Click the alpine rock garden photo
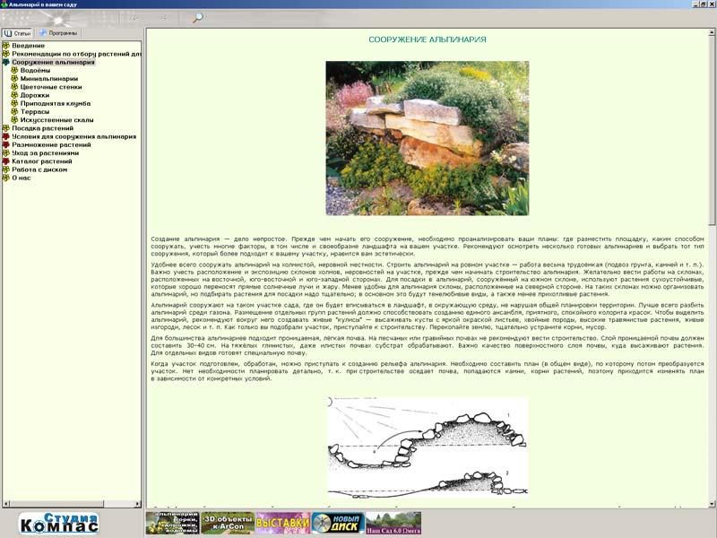Screen dimensions: 717x538 [x=427, y=138]
